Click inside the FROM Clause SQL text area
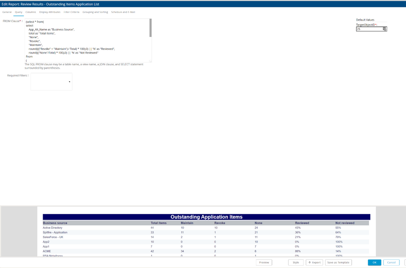The width and height of the screenshot is (406, 268). (x=85, y=41)
